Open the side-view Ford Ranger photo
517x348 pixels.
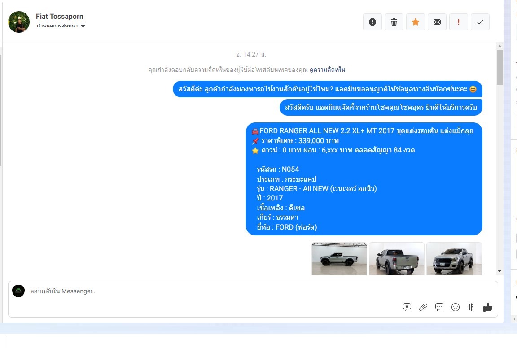tap(339, 259)
